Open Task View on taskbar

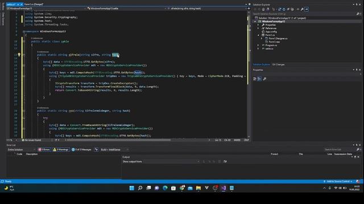(x=148, y=188)
